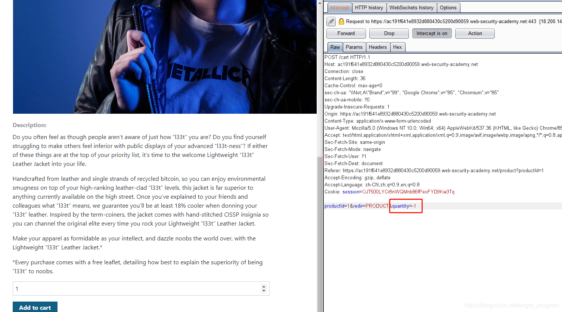Click the Upgrade-Insecure-Requests header line
The width and height of the screenshot is (562, 312).
tap(357, 107)
